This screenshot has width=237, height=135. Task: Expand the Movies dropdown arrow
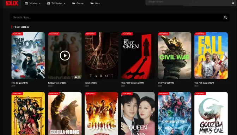click(40, 3)
